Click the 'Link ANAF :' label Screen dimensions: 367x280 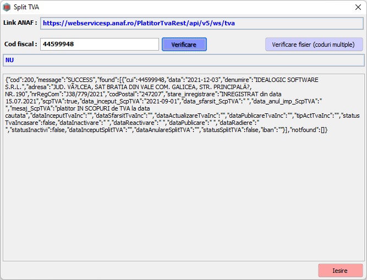[20, 23]
